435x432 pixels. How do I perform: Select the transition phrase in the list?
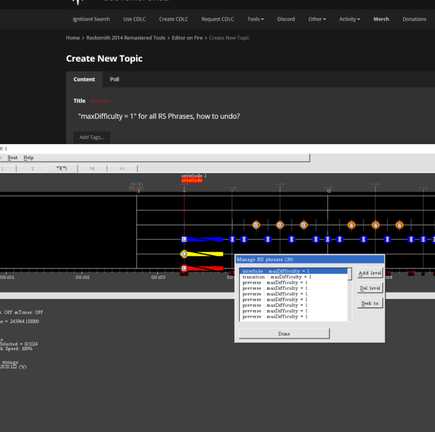point(277,277)
